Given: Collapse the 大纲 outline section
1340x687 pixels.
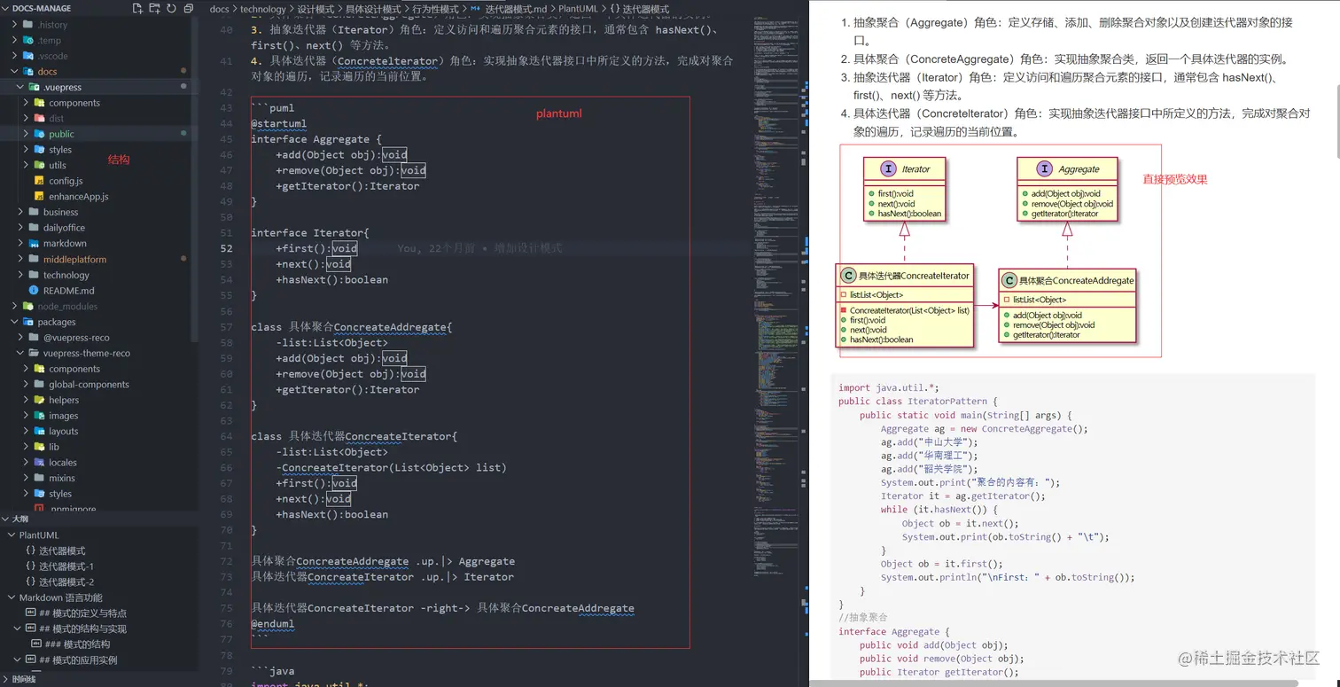Looking at the screenshot, I should click(x=6, y=519).
